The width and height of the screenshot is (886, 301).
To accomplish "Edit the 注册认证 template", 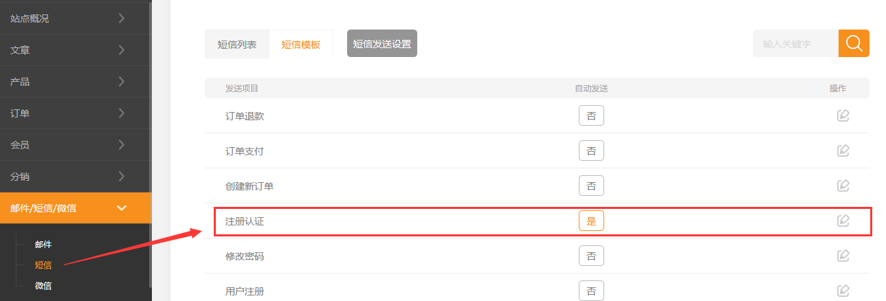I will pyautogui.click(x=843, y=221).
